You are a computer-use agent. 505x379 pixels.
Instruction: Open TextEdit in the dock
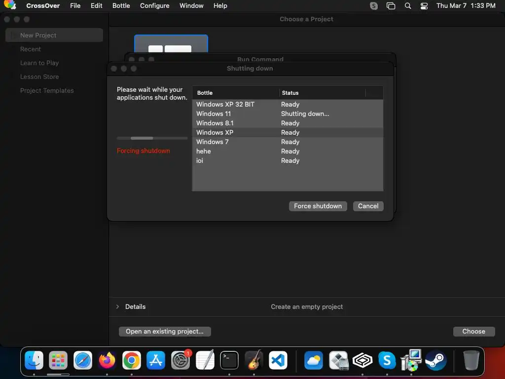click(205, 360)
